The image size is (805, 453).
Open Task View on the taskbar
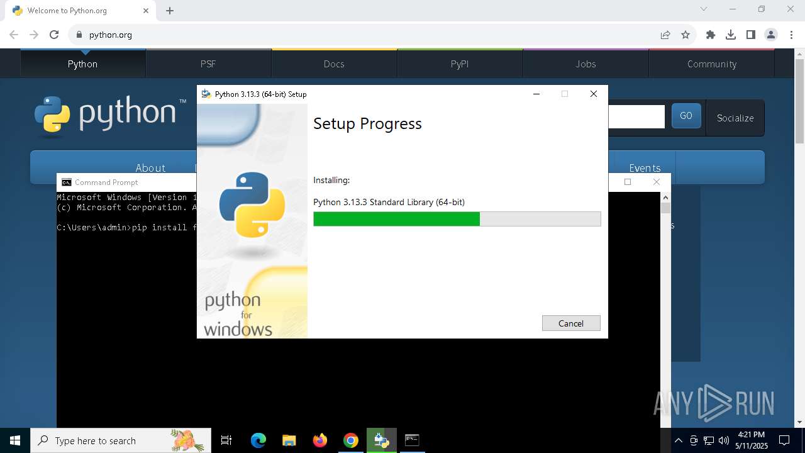click(226, 440)
